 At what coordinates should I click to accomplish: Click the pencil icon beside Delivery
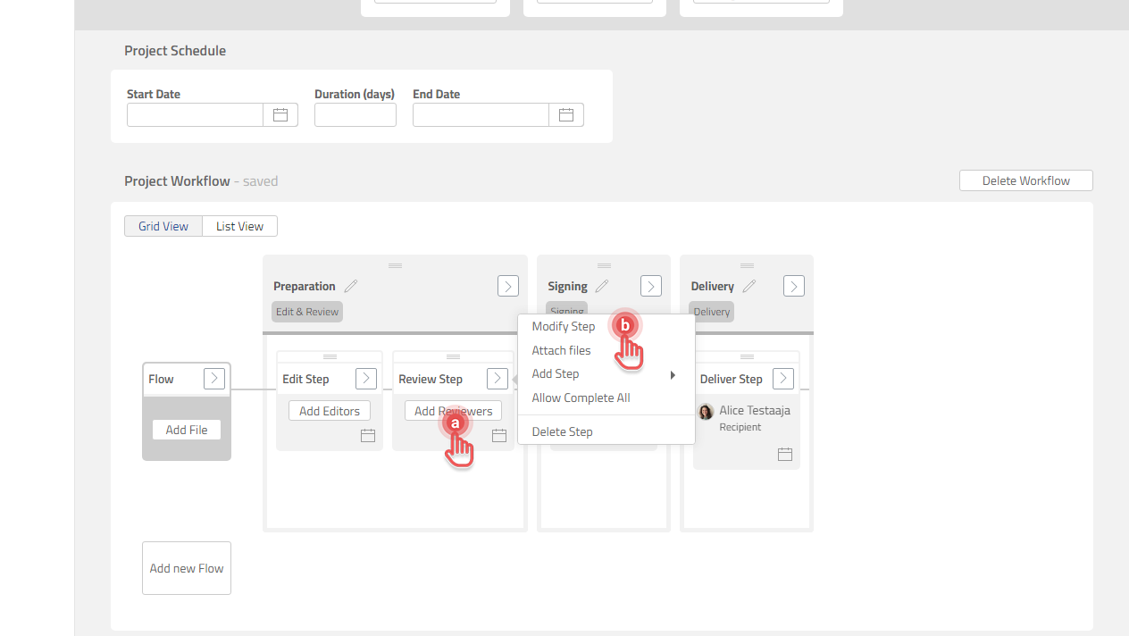(748, 286)
